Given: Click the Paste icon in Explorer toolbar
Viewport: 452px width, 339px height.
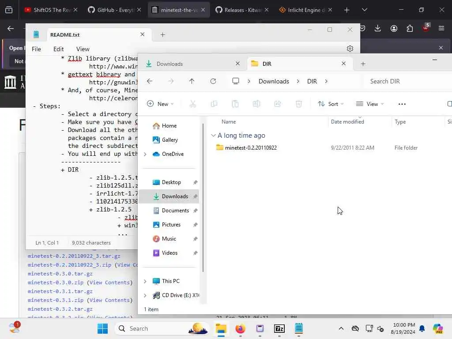Looking at the screenshot, I should pos(235,104).
